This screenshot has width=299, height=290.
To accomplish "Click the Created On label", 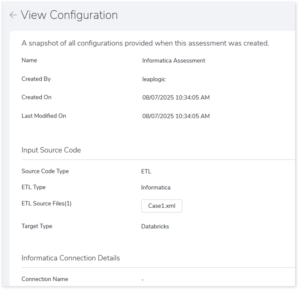I will point(36,97).
